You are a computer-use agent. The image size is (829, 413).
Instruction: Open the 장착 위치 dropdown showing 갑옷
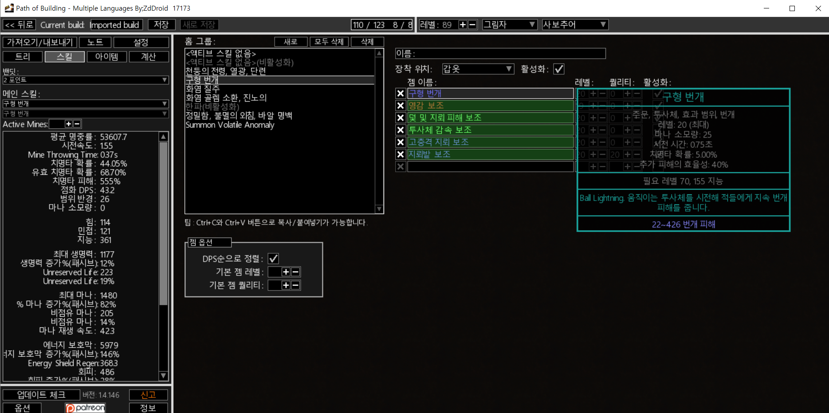coord(478,69)
